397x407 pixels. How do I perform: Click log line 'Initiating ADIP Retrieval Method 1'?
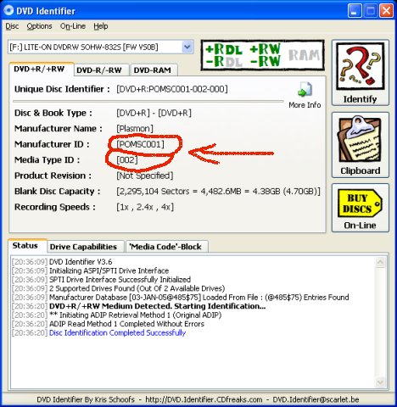coord(135,315)
